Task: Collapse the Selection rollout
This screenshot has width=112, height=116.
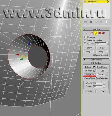Action: click(96, 29)
